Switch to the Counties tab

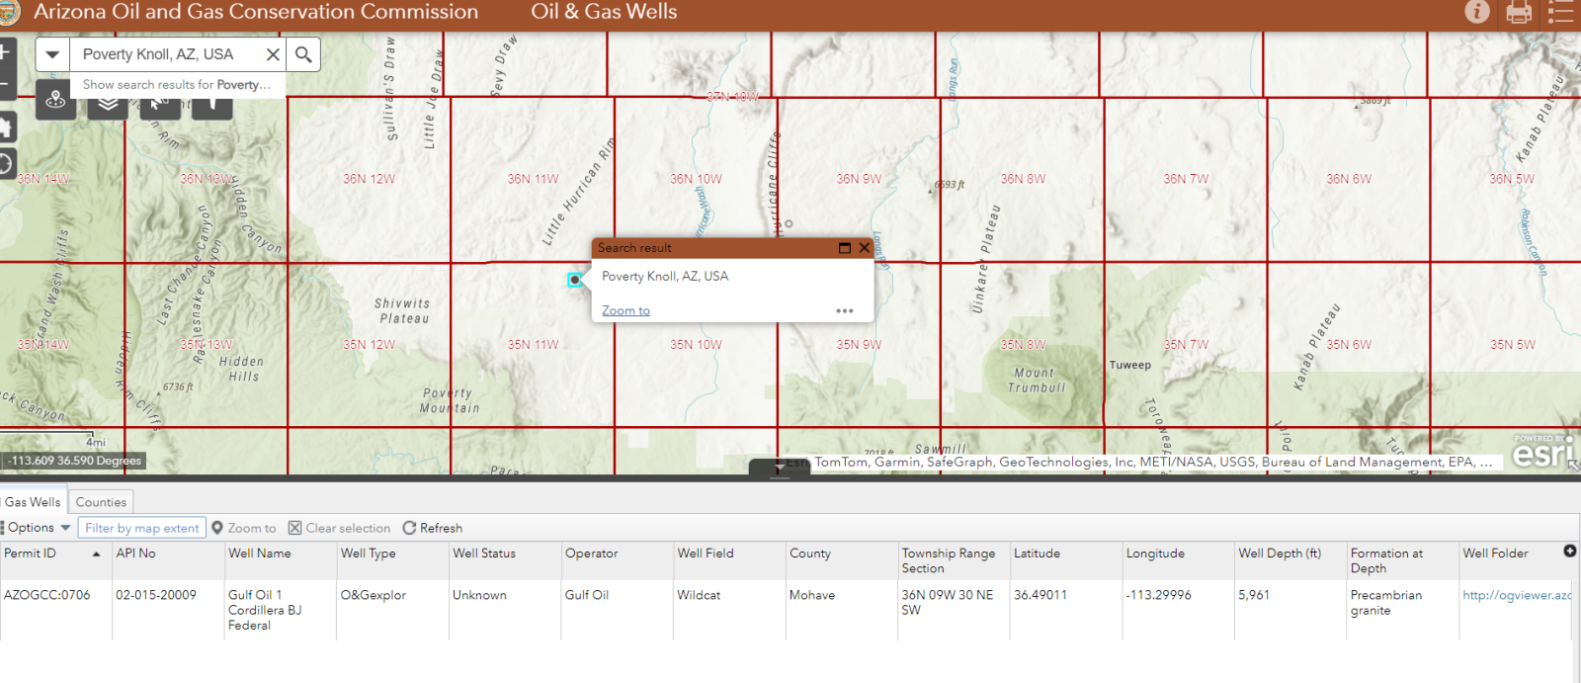pos(101,502)
